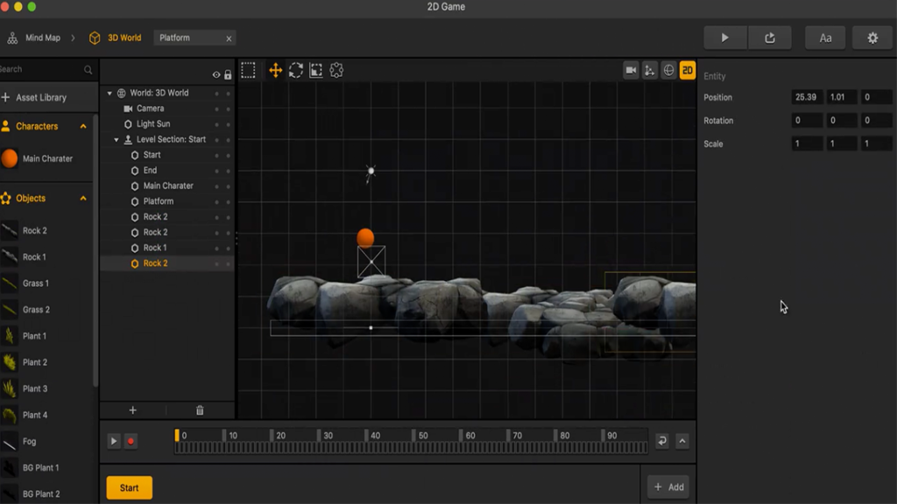Add new entity with plus icon
Screen dimensions: 897x504
pos(133,410)
